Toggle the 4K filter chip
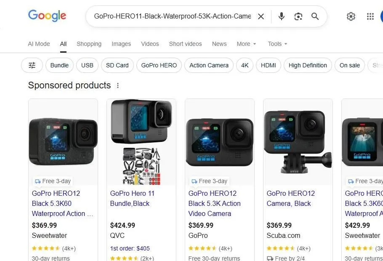 pos(245,65)
